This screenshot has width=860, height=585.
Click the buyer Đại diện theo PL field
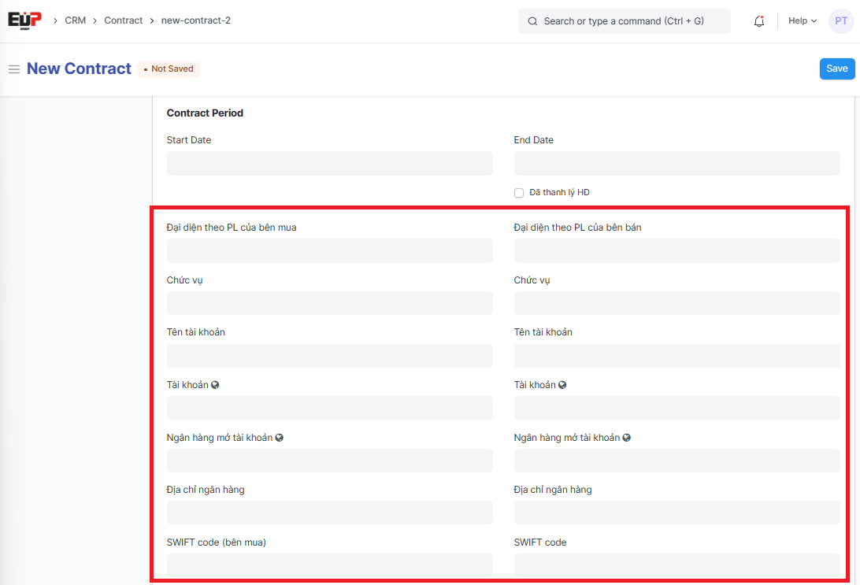click(329, 251)
